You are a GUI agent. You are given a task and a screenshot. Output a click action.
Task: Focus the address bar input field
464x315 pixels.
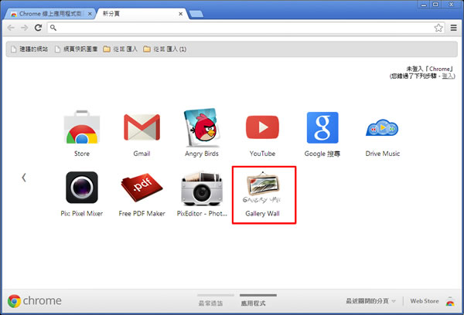[x=246, y=28]
